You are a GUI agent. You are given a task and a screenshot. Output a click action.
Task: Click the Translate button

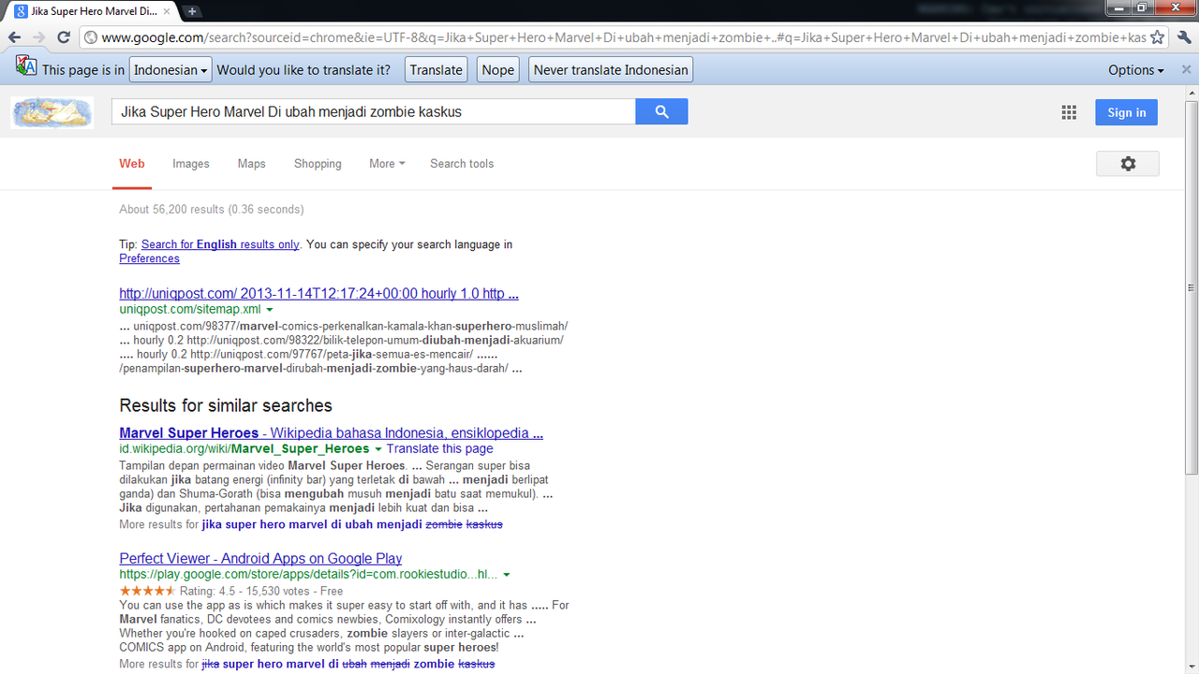437,69
